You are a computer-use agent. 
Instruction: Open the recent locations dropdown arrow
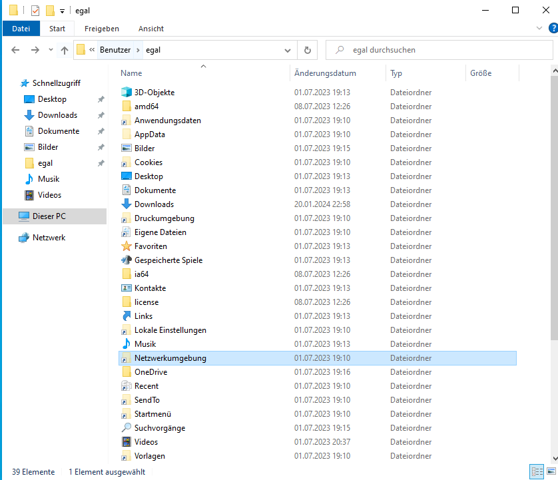[x=50, y=50]
